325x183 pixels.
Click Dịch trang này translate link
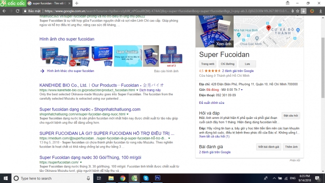(x=150, y=90)
